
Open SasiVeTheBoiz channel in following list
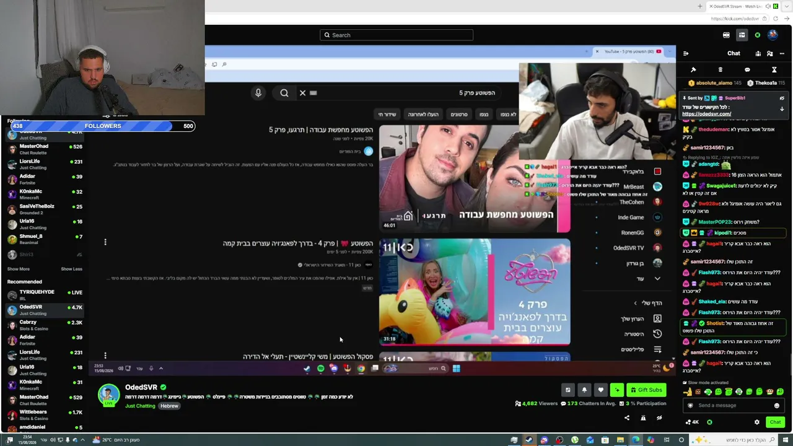coord(43,209)
